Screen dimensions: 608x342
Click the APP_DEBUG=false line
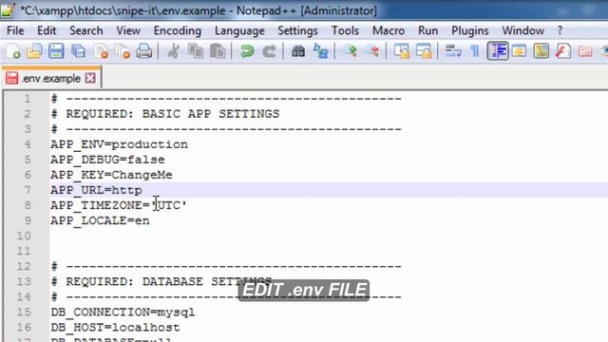pos(107,160)
